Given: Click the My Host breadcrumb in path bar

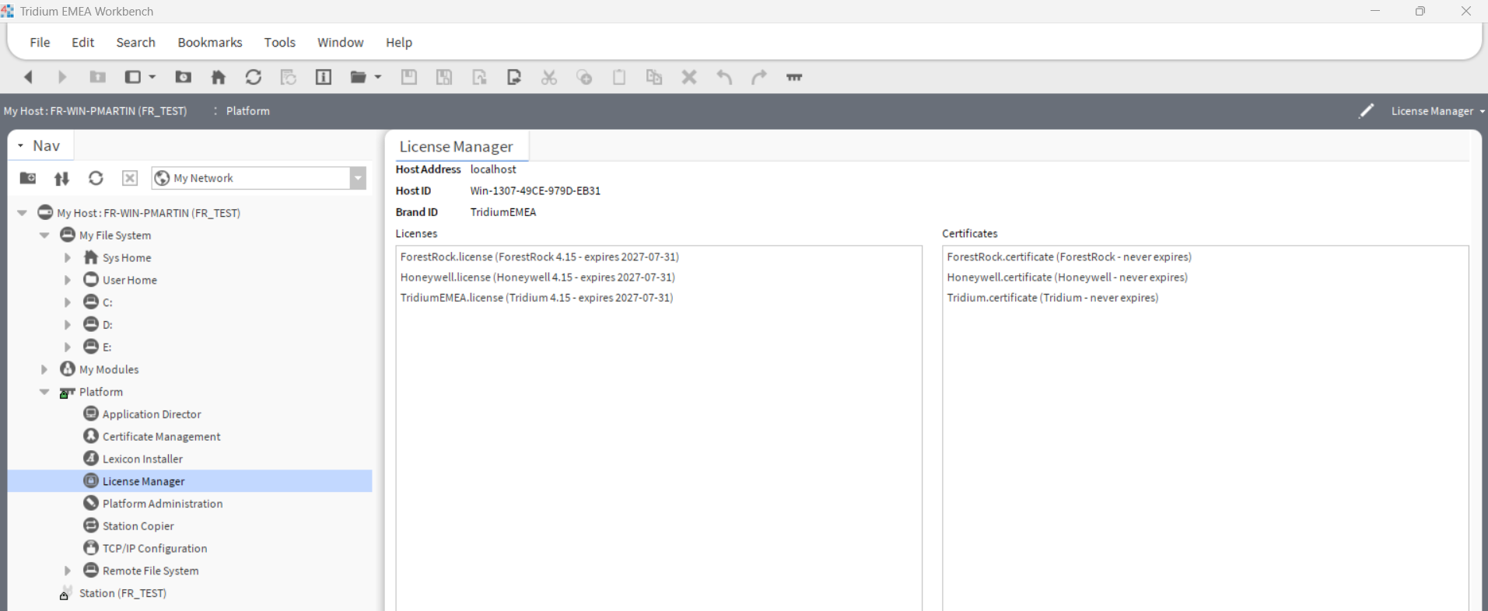Looking at the screenshot, I should [x=96, y=111].
